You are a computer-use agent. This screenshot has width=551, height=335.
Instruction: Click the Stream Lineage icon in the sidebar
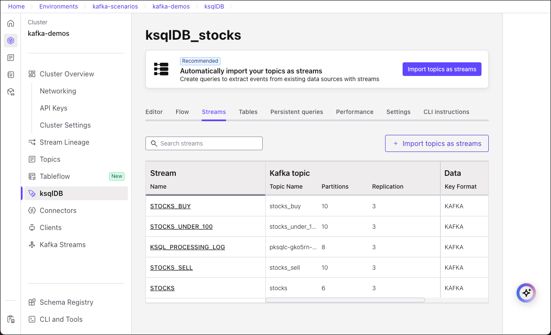tap(32, 142)
